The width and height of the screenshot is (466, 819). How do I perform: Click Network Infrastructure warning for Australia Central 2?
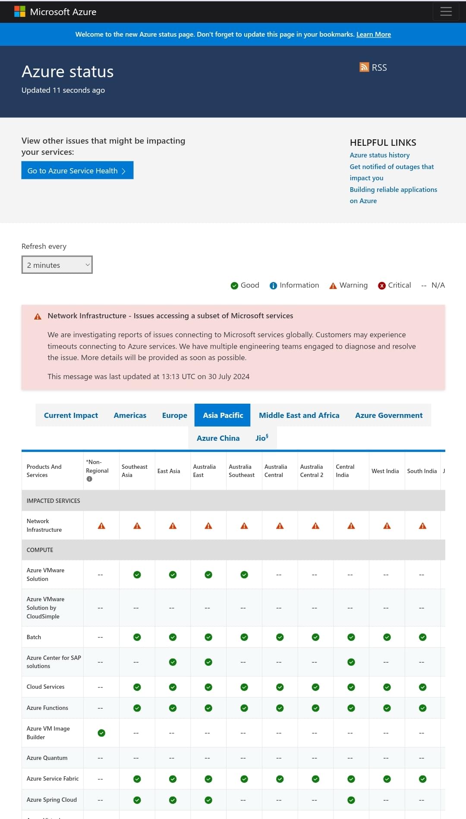[316, 526]
